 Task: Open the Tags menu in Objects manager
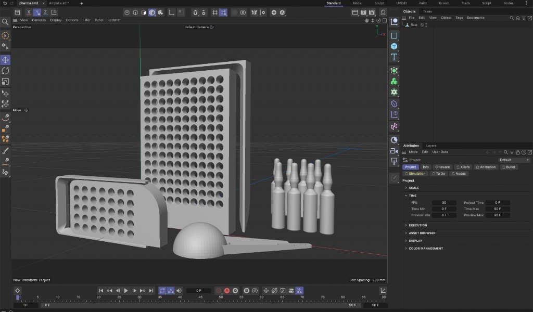point(459,18)
